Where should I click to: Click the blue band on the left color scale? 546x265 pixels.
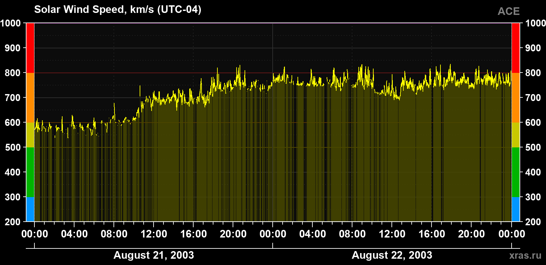(x=30, y=209)
